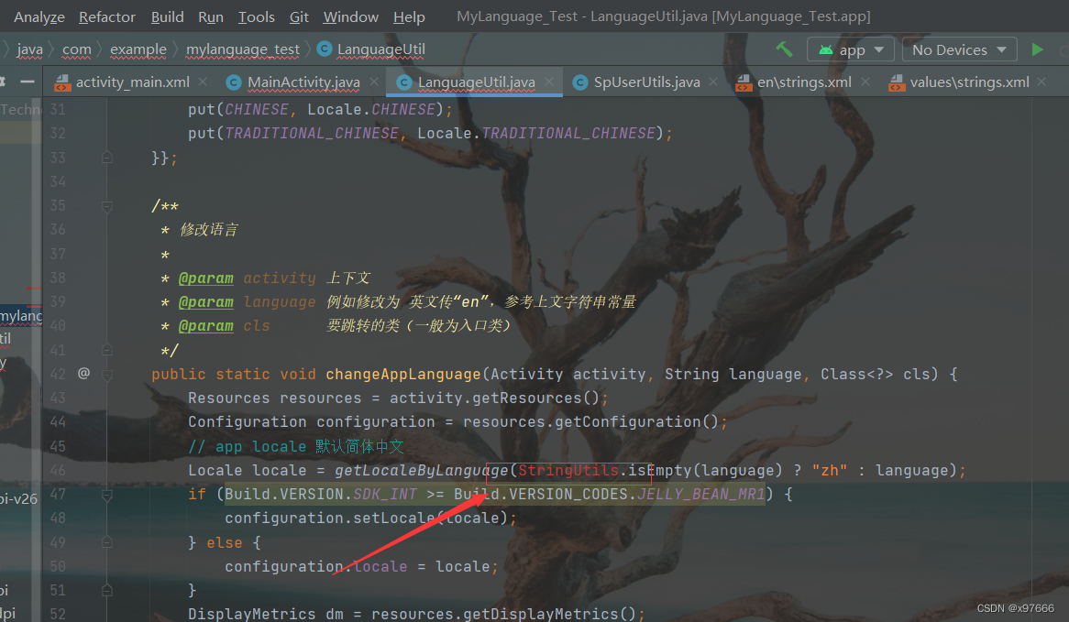The width and height of the screenshot is (1069, 622).
Task: Click the mylanguage_test breadcrumb
Action: pos(243,49)
